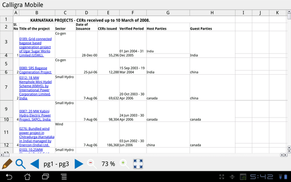Screen dimensions: 291x182
Task: Zoom out with the minus magnifier
Action: (x=92, y=164)
